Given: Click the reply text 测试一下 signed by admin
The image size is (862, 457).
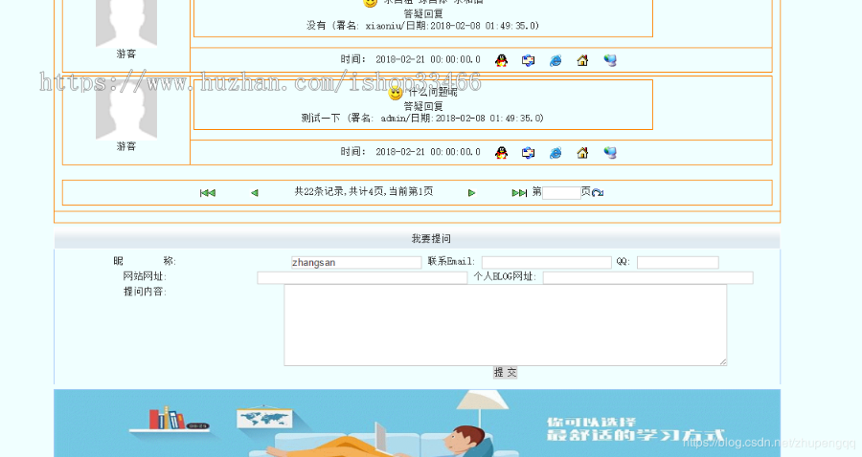Looking at the screenshot, I should click(321, 118).
